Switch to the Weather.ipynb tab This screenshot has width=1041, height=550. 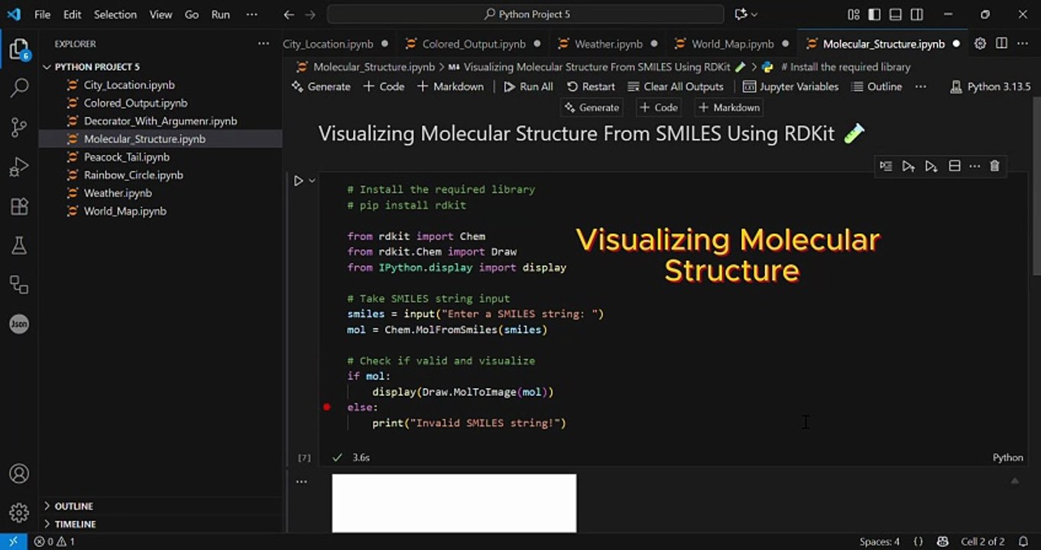click(608, 44)
